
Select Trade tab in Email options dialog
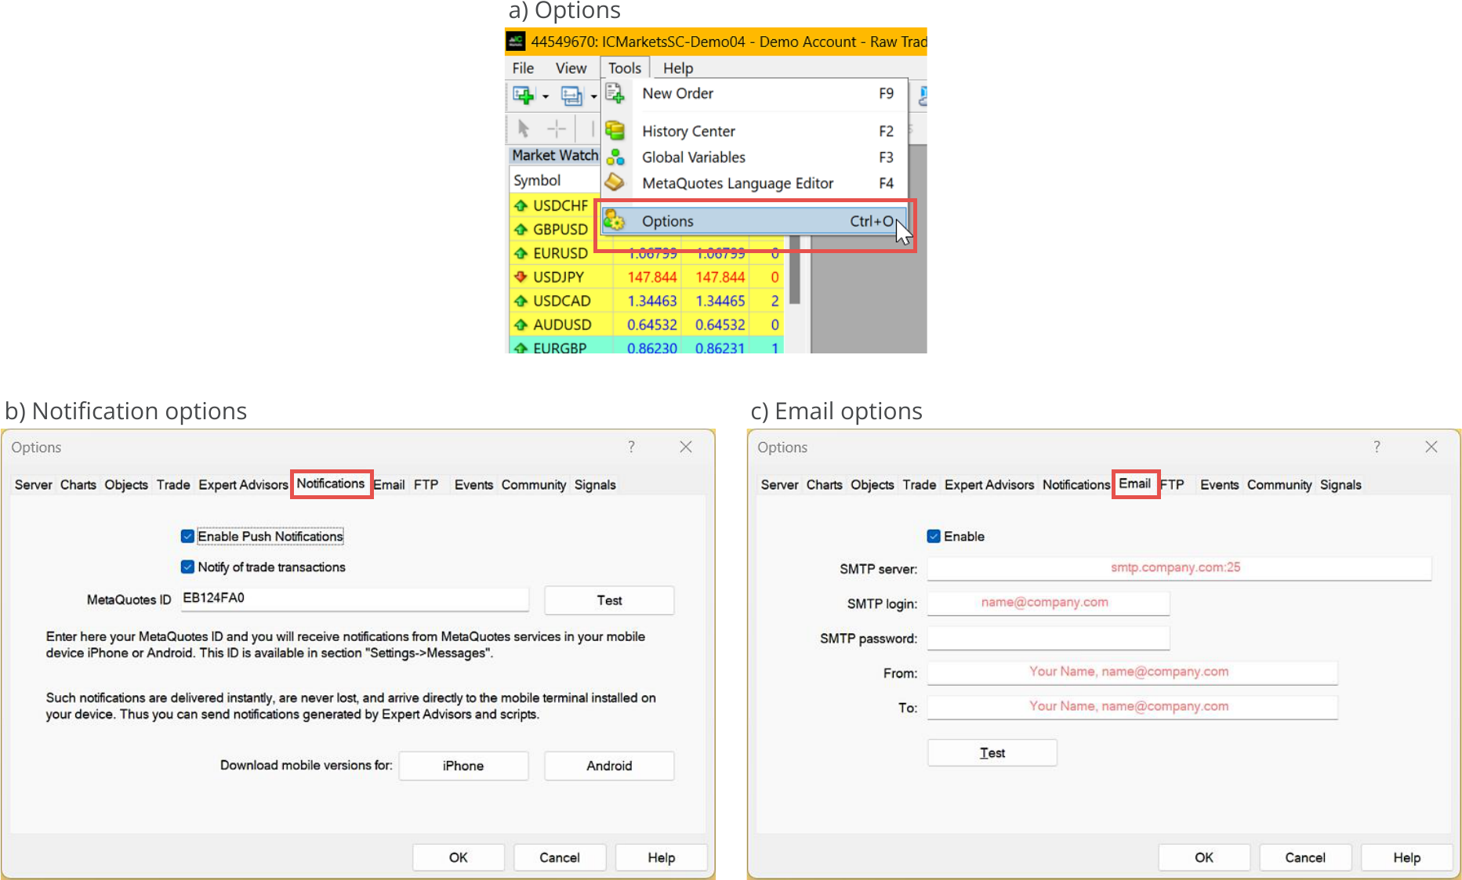pyautogui.click(x=920, y=484)
